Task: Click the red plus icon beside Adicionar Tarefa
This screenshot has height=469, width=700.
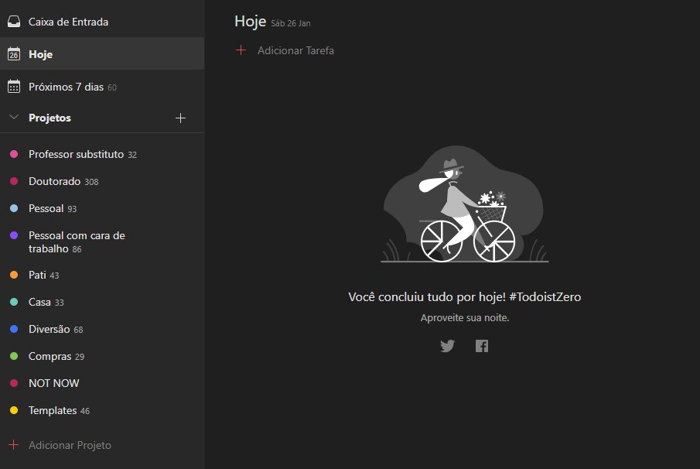Action: [241, 50]
